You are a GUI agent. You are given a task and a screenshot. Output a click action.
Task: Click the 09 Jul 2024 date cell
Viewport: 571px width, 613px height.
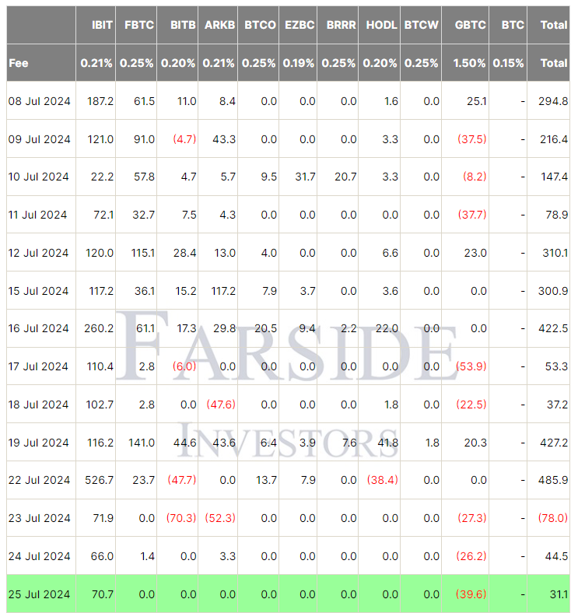[40, 139]
